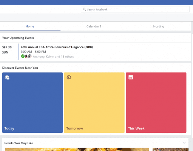The width and height of the screenshot is (193, 151).
Task: View Anthony, Kelvin and 18 others attendees
Action: coord(53,57)
